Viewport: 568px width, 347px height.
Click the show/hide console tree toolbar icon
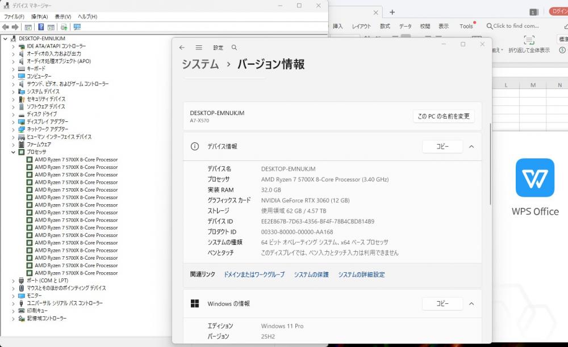28,27
